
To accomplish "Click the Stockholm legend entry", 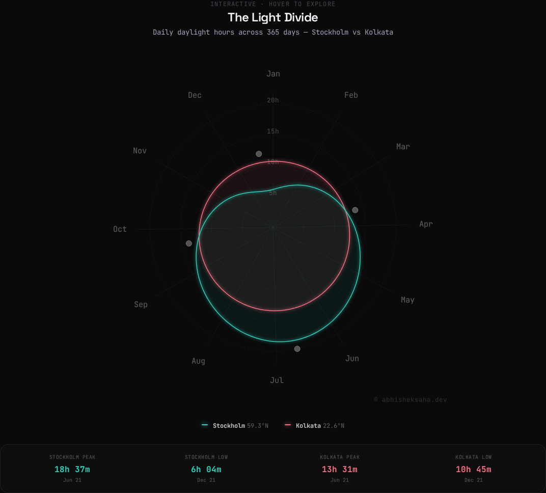I will click(x=235, y=425).
